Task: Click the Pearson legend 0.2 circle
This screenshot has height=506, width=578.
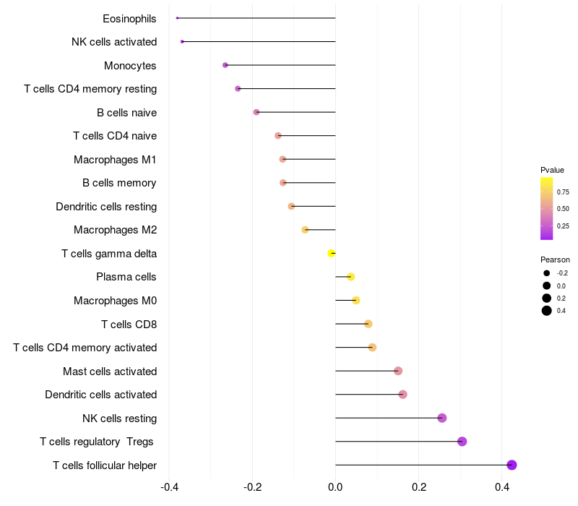Action: (x=547, y=299)
